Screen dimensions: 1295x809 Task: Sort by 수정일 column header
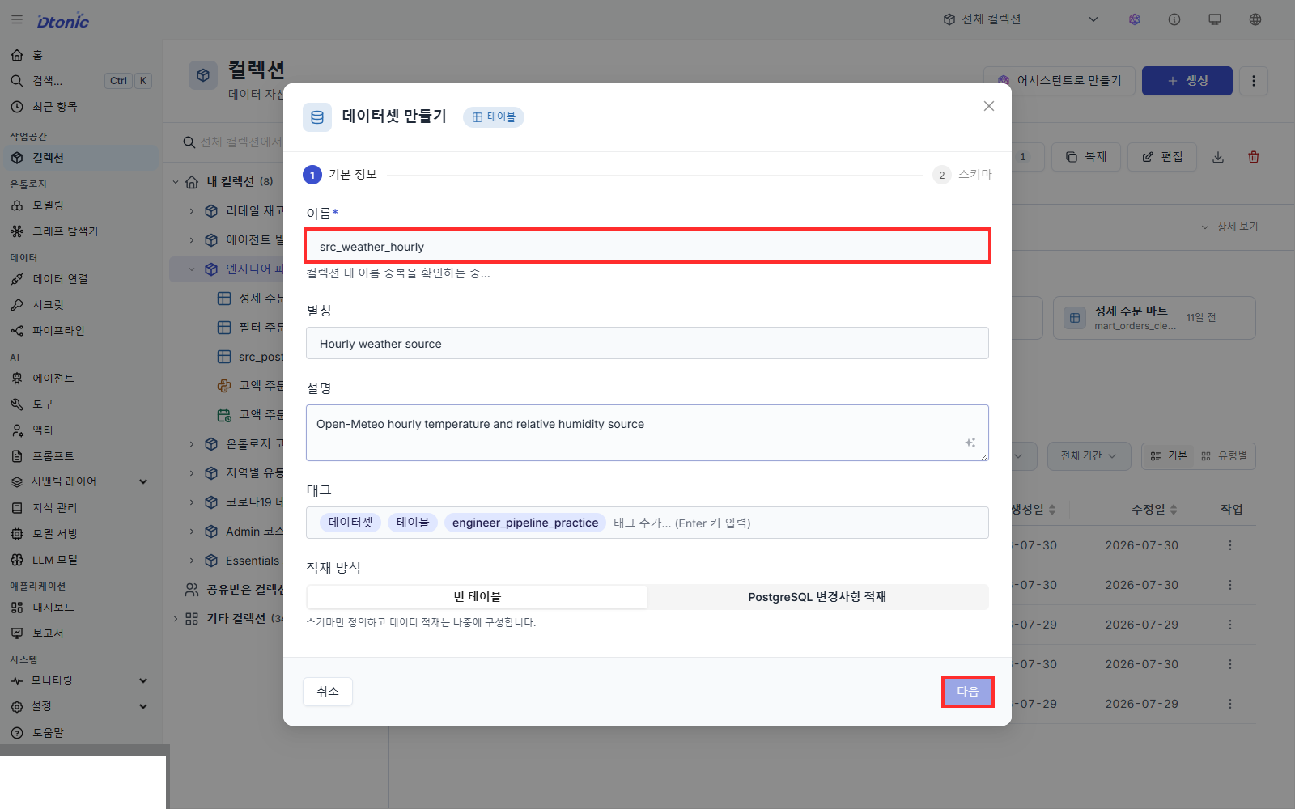[1154, 510]
